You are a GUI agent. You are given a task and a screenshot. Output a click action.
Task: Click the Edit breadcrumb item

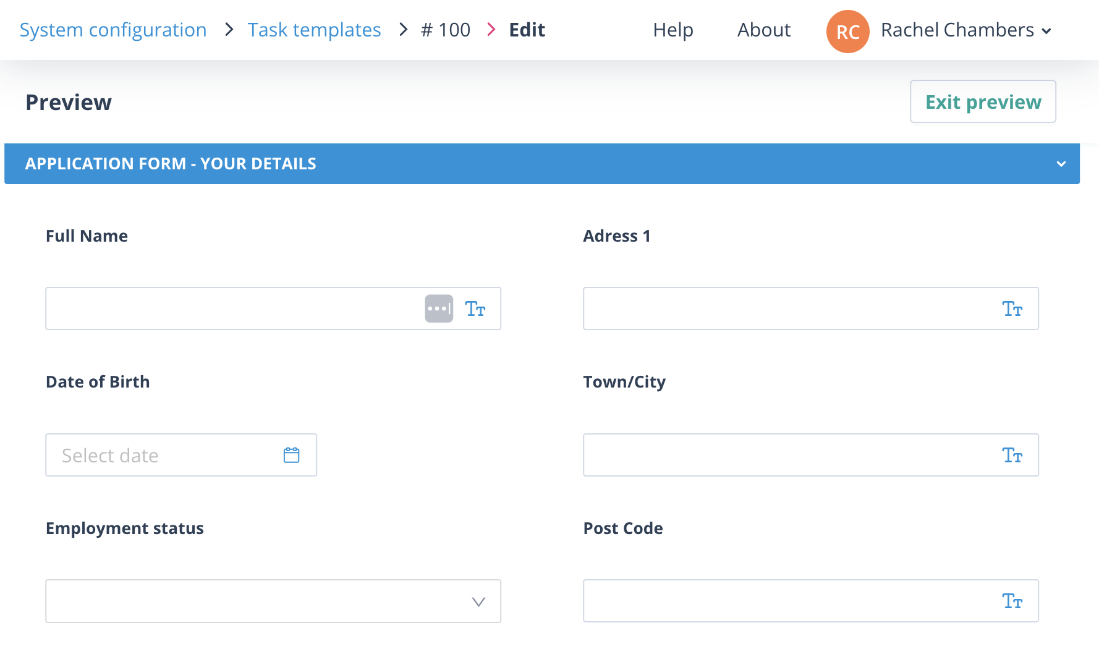(527, 30)
